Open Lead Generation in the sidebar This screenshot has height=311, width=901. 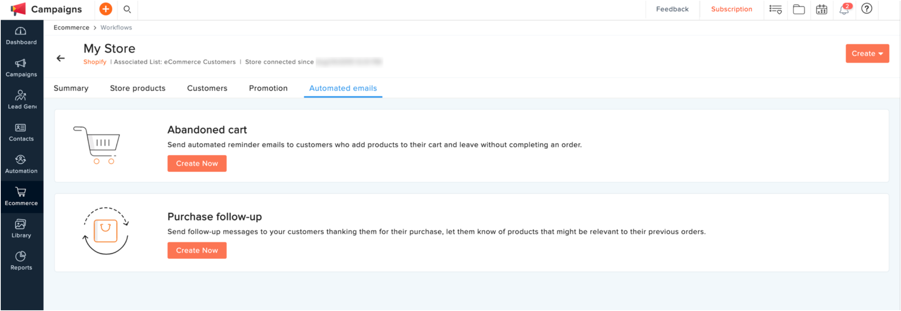pos(21,100)
